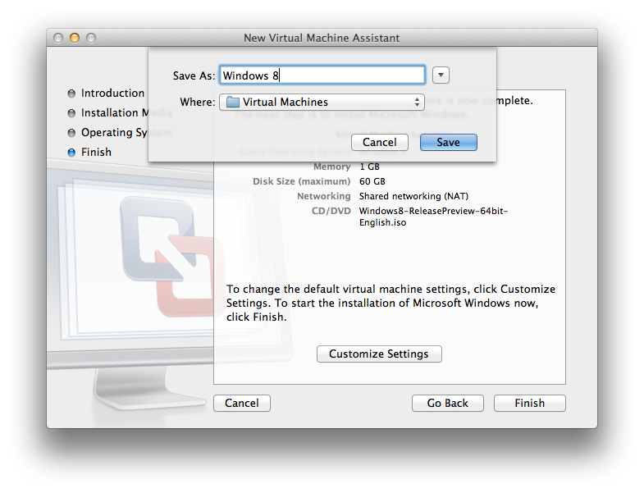The image size is (644, 493).
Task: Select the Finish label in the sidebar
Action: 96,153
